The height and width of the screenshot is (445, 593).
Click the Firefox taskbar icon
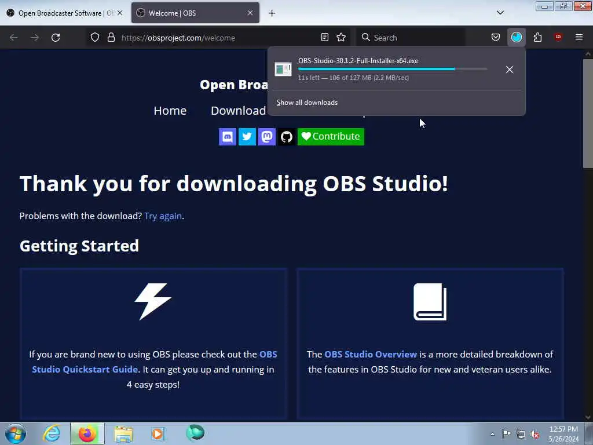(x=87, y=433)
